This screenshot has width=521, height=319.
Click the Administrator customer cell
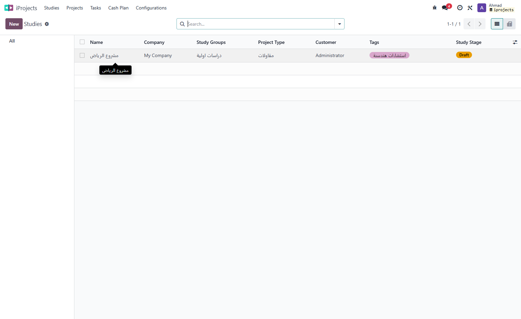pos(330,55)
